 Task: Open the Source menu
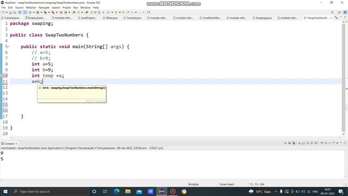19,8
